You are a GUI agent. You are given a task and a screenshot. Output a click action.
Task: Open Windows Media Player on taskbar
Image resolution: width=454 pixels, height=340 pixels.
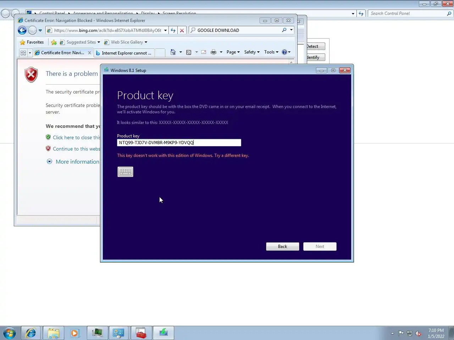tap(74, 333)
